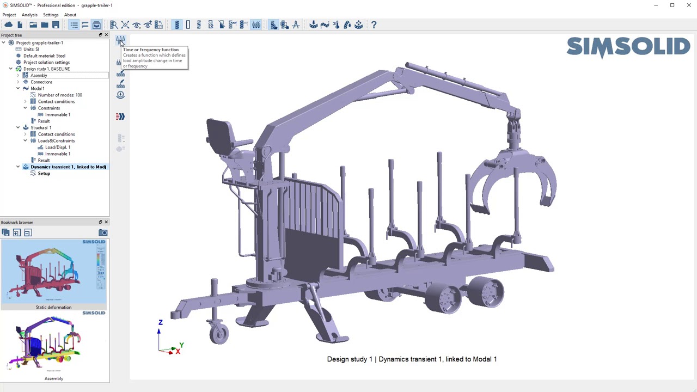697x392 pixels.
Task: Select 'Default material: Steel' row
Action: pyautogui.click(x=44, y=56)
